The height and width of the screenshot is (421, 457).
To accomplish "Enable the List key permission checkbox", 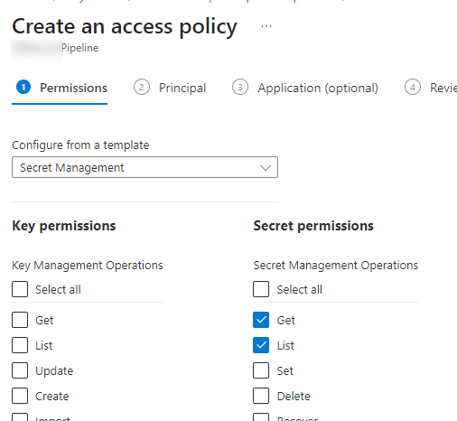I will (x=20, y=345).
